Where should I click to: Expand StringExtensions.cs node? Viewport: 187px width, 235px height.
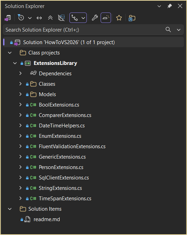pyautogui.click(x=20, y=188)
